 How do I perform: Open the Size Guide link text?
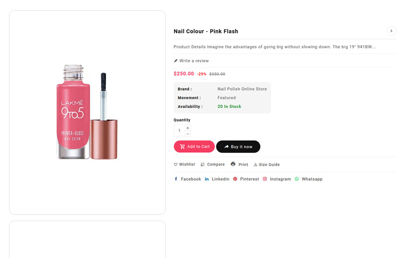click(x=269, y=165)
